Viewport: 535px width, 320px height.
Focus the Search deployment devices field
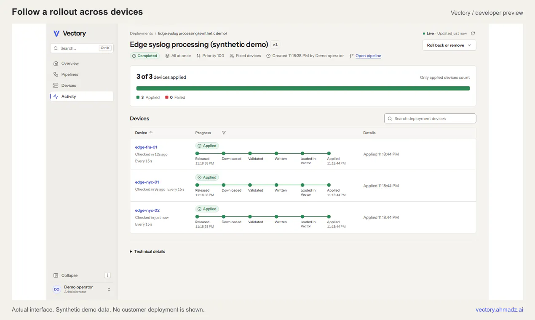tap(430, 119)
